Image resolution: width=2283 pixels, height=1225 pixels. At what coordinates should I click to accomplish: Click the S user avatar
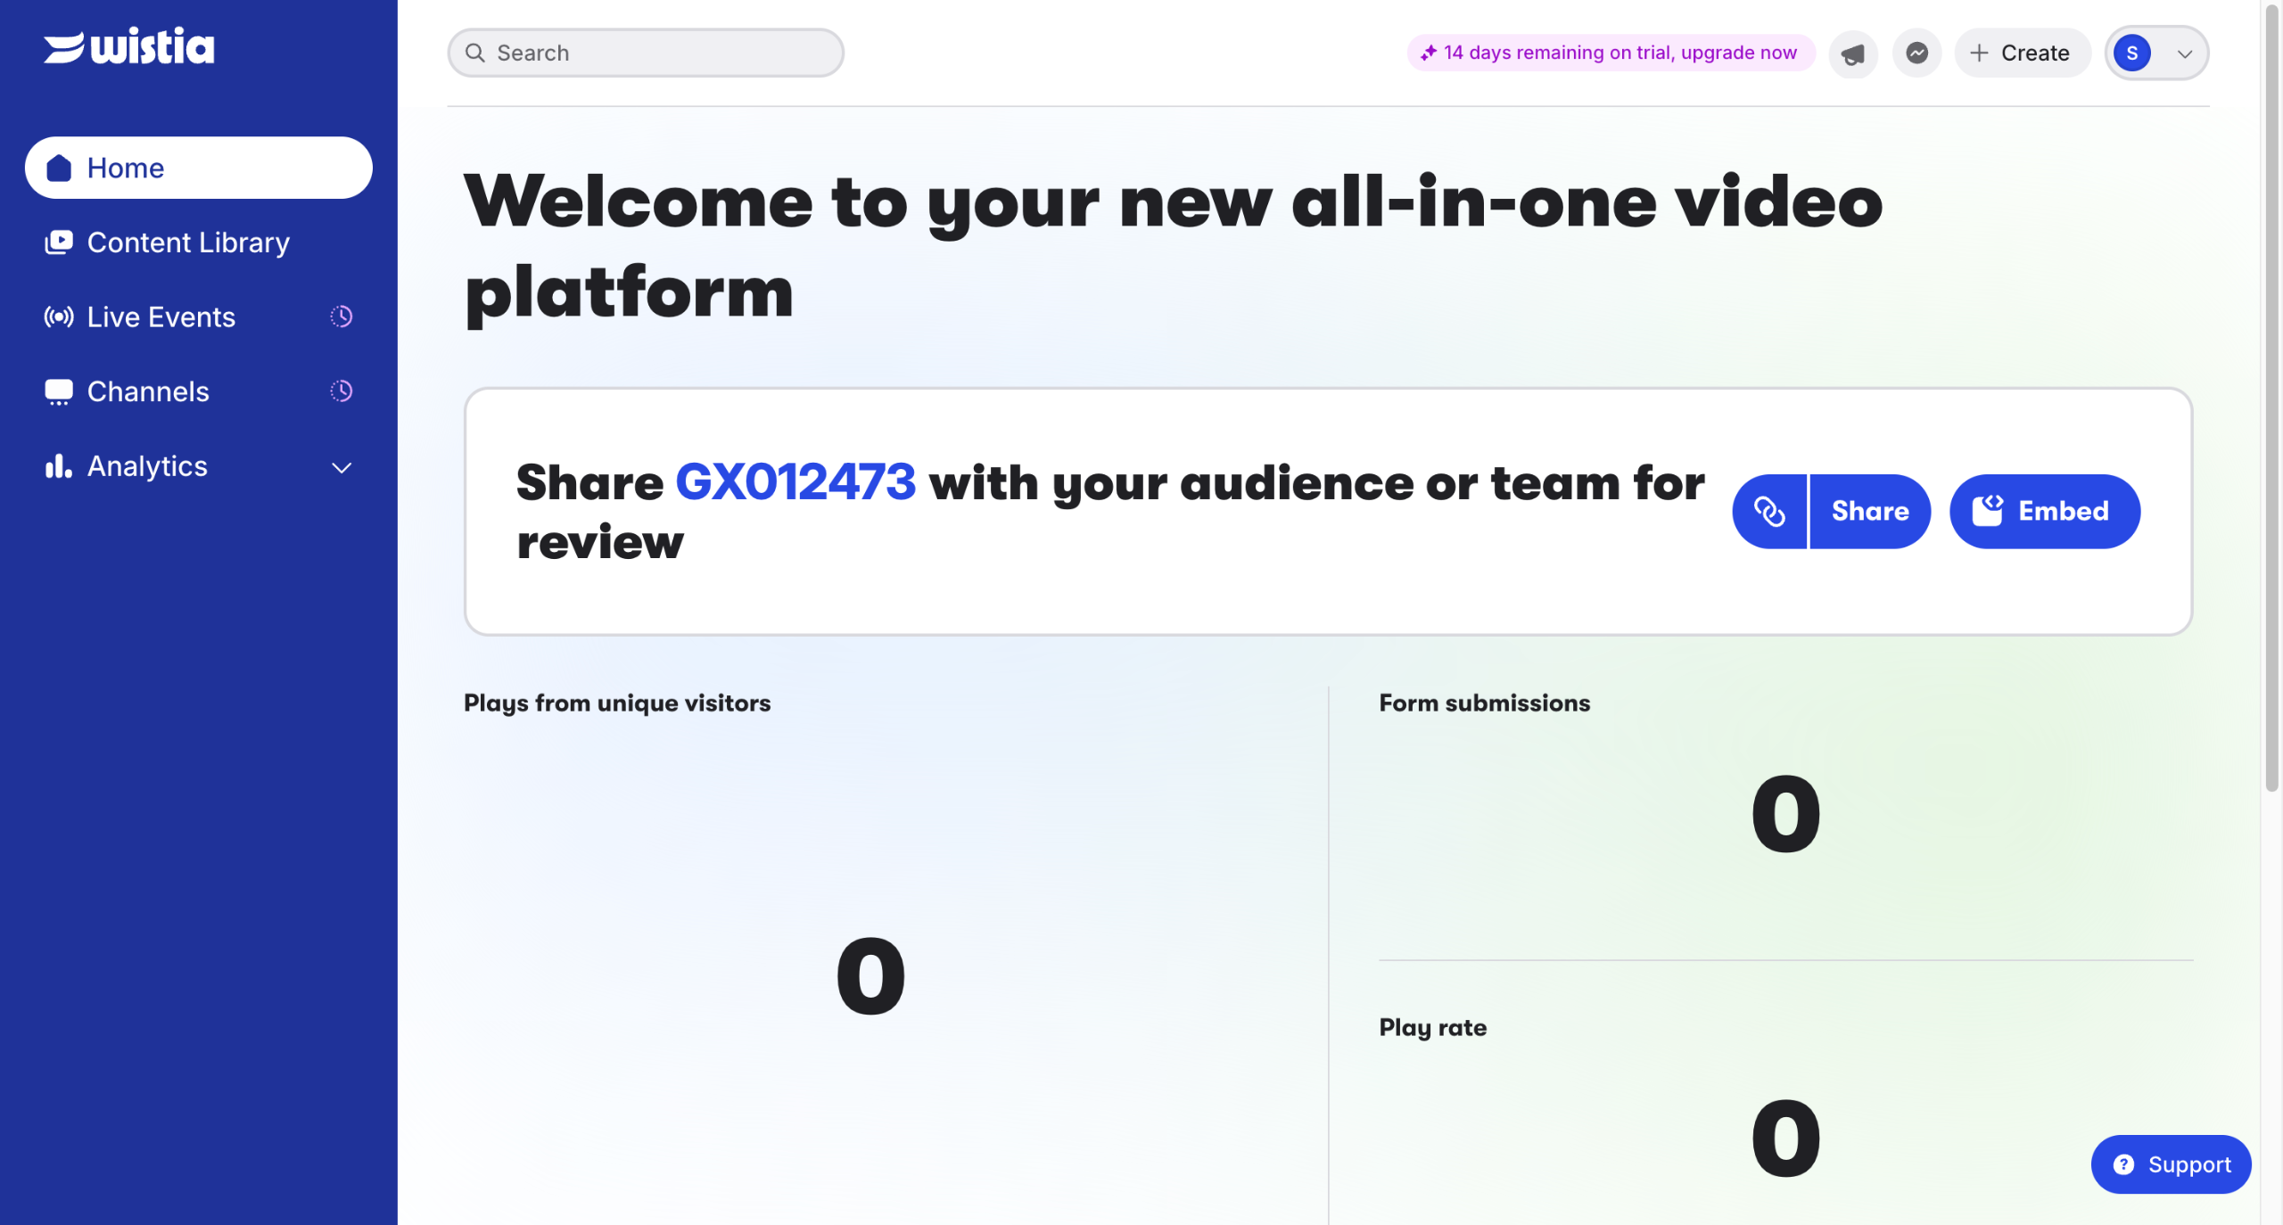2131,53
